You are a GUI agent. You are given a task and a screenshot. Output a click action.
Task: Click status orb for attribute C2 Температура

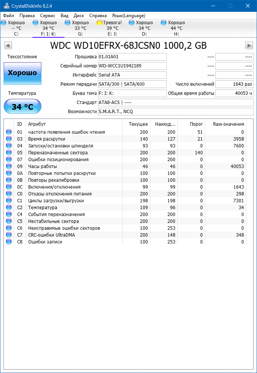point(9,208)
